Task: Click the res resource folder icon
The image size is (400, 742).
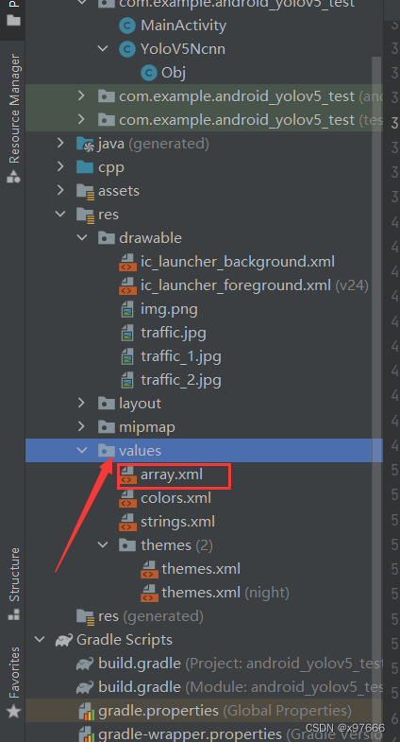Action: (x=85, y=215)
